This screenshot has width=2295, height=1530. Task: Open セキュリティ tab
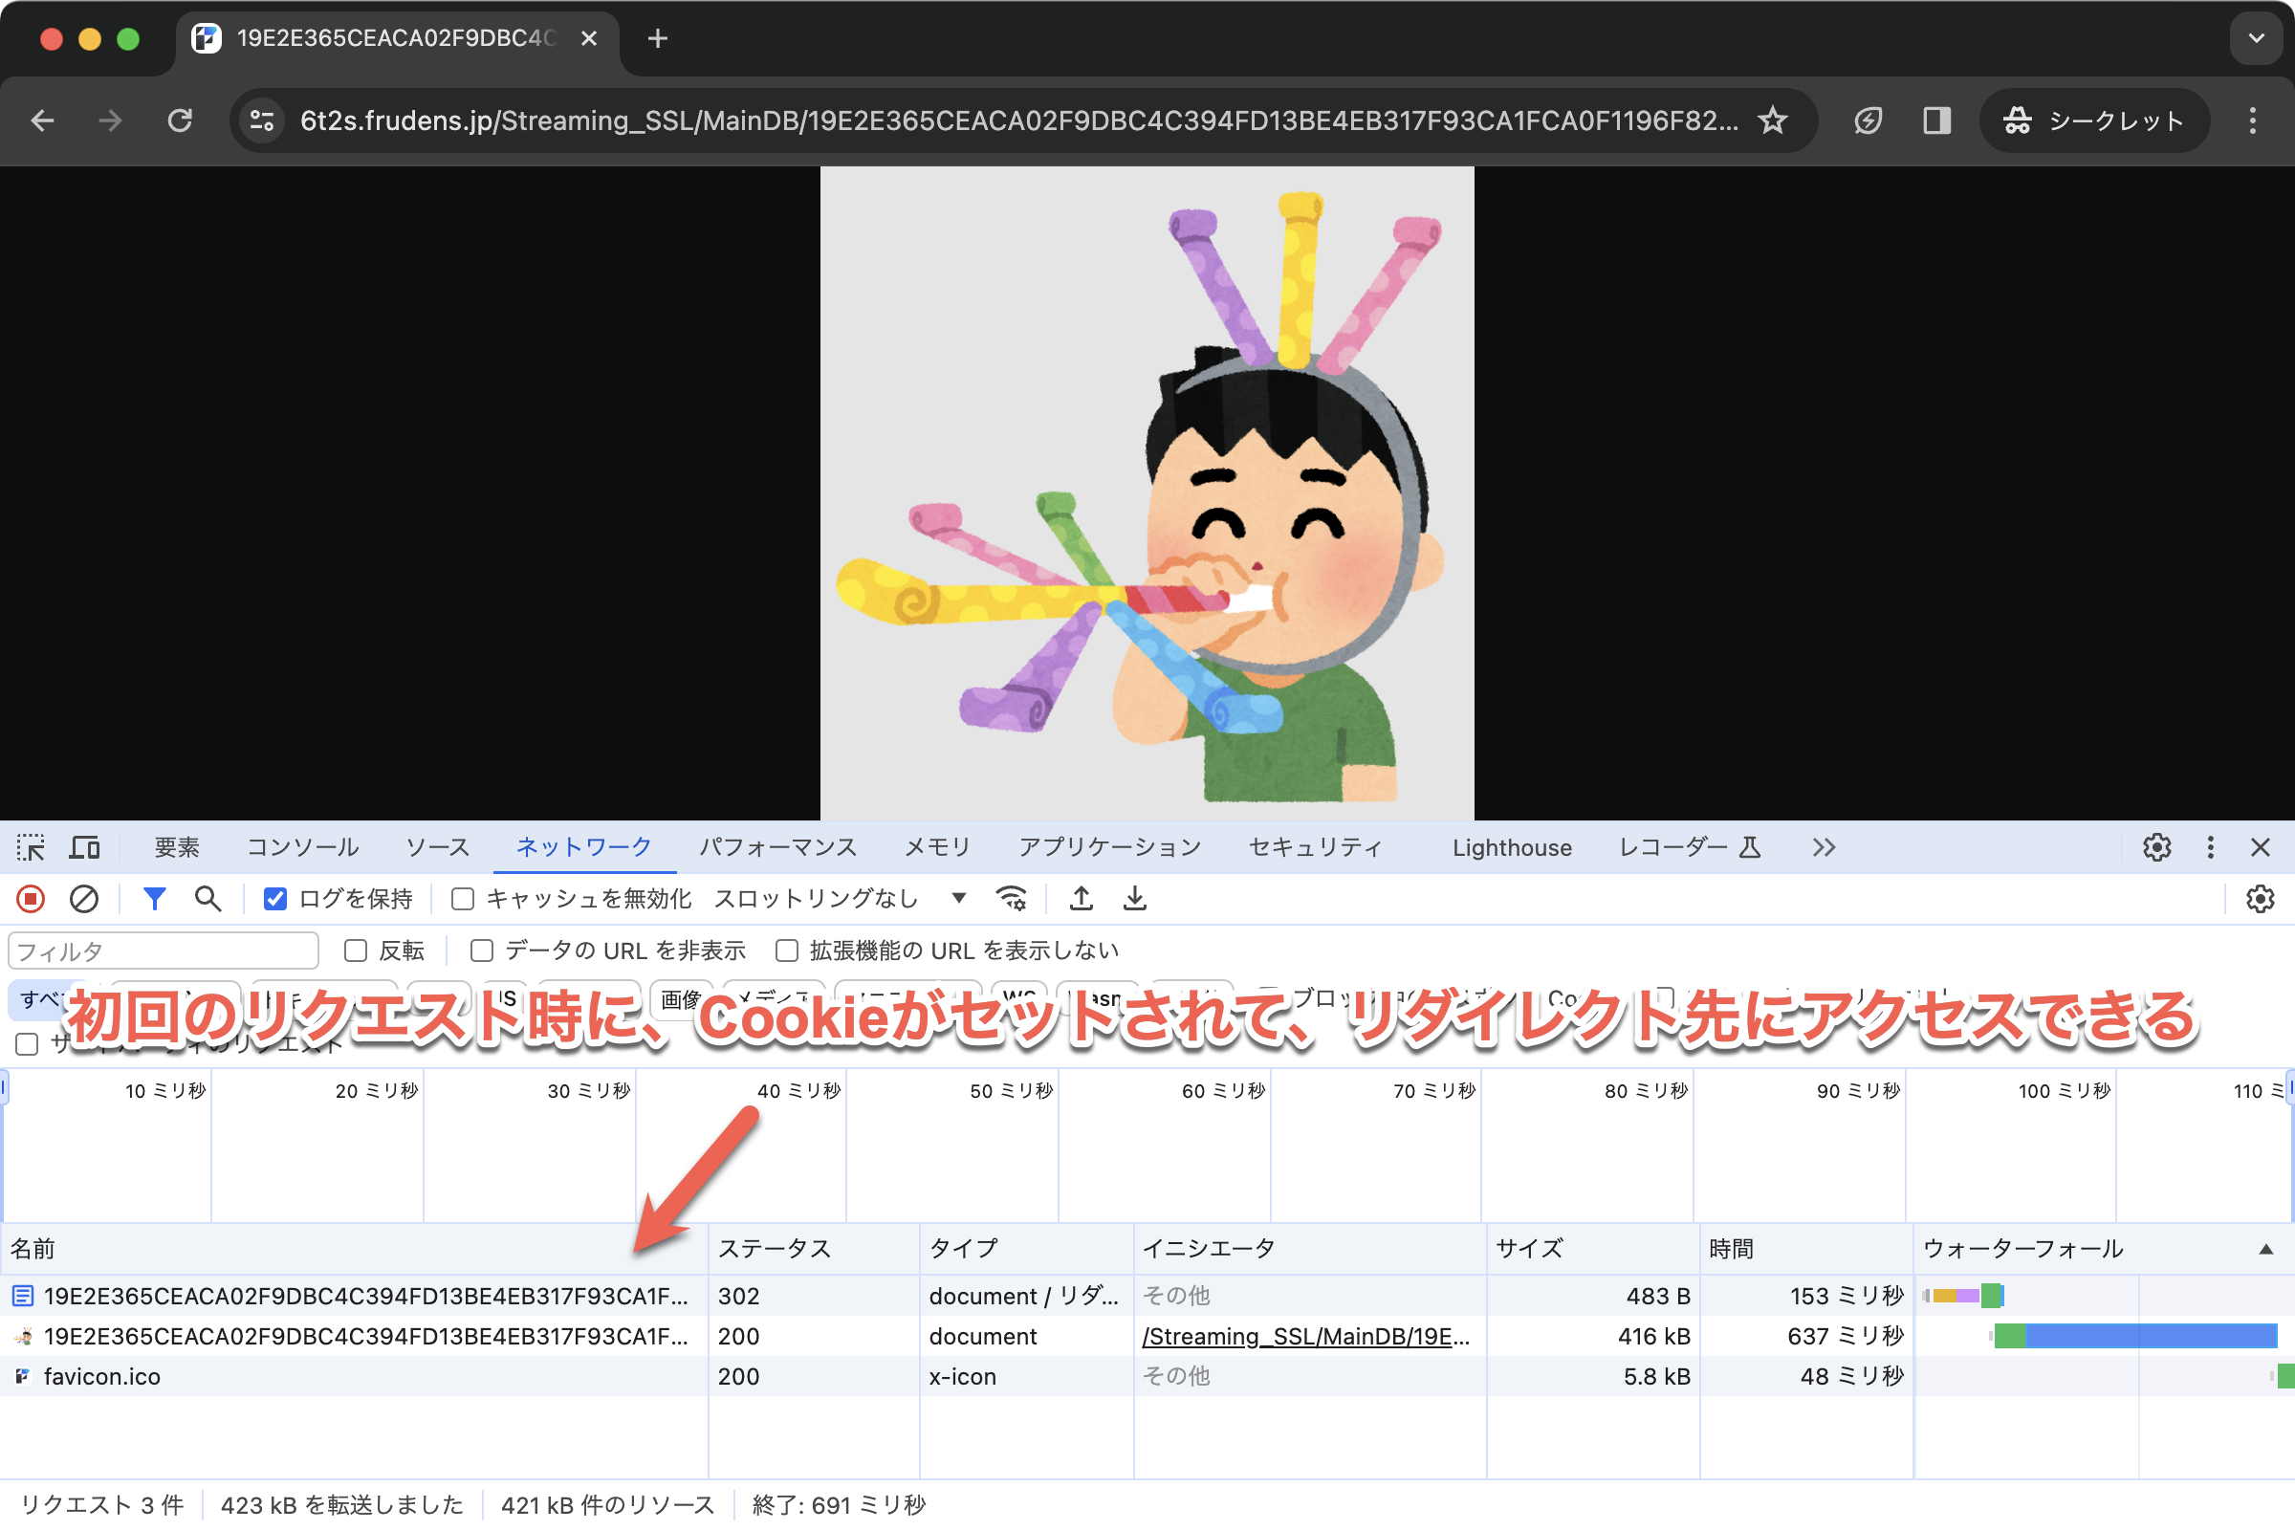[x=1316, y=847]
